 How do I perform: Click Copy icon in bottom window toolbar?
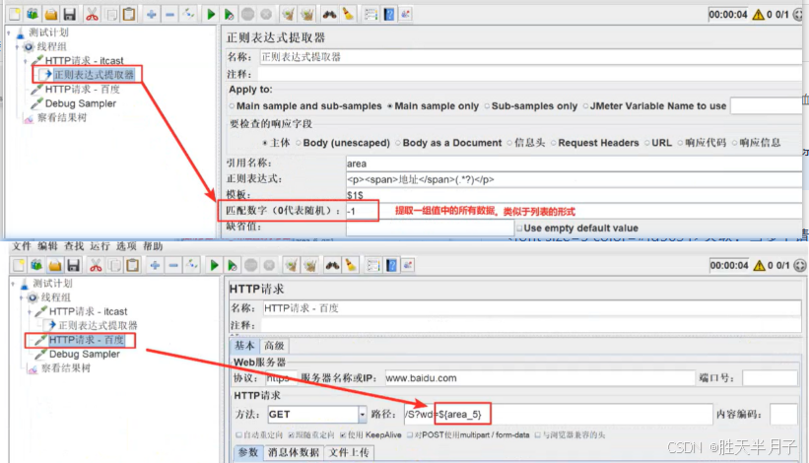point(114,266)
